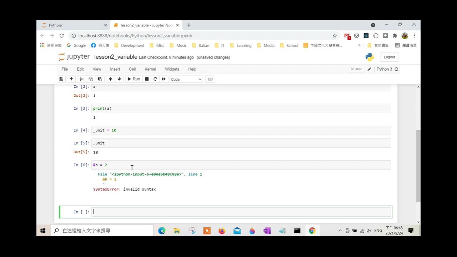Click the SyntaxError output message
Screen dimensions: 457x257
pyautogui.click(x=124, y=189)
